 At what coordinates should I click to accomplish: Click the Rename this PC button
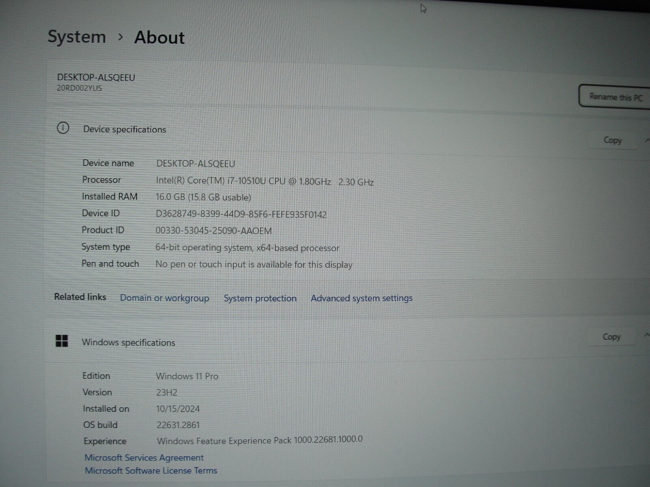click(x=615, y=97)
